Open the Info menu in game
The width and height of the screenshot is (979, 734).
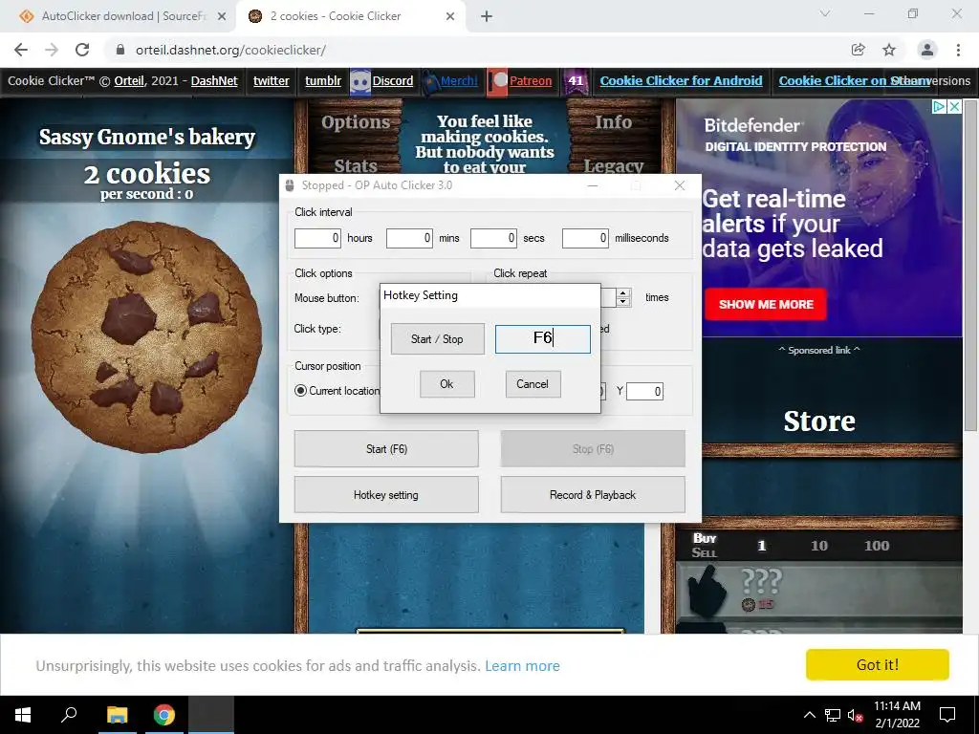click(613, 122)
